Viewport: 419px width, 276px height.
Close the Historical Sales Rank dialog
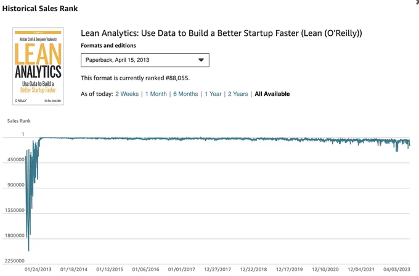click(417, 2)
